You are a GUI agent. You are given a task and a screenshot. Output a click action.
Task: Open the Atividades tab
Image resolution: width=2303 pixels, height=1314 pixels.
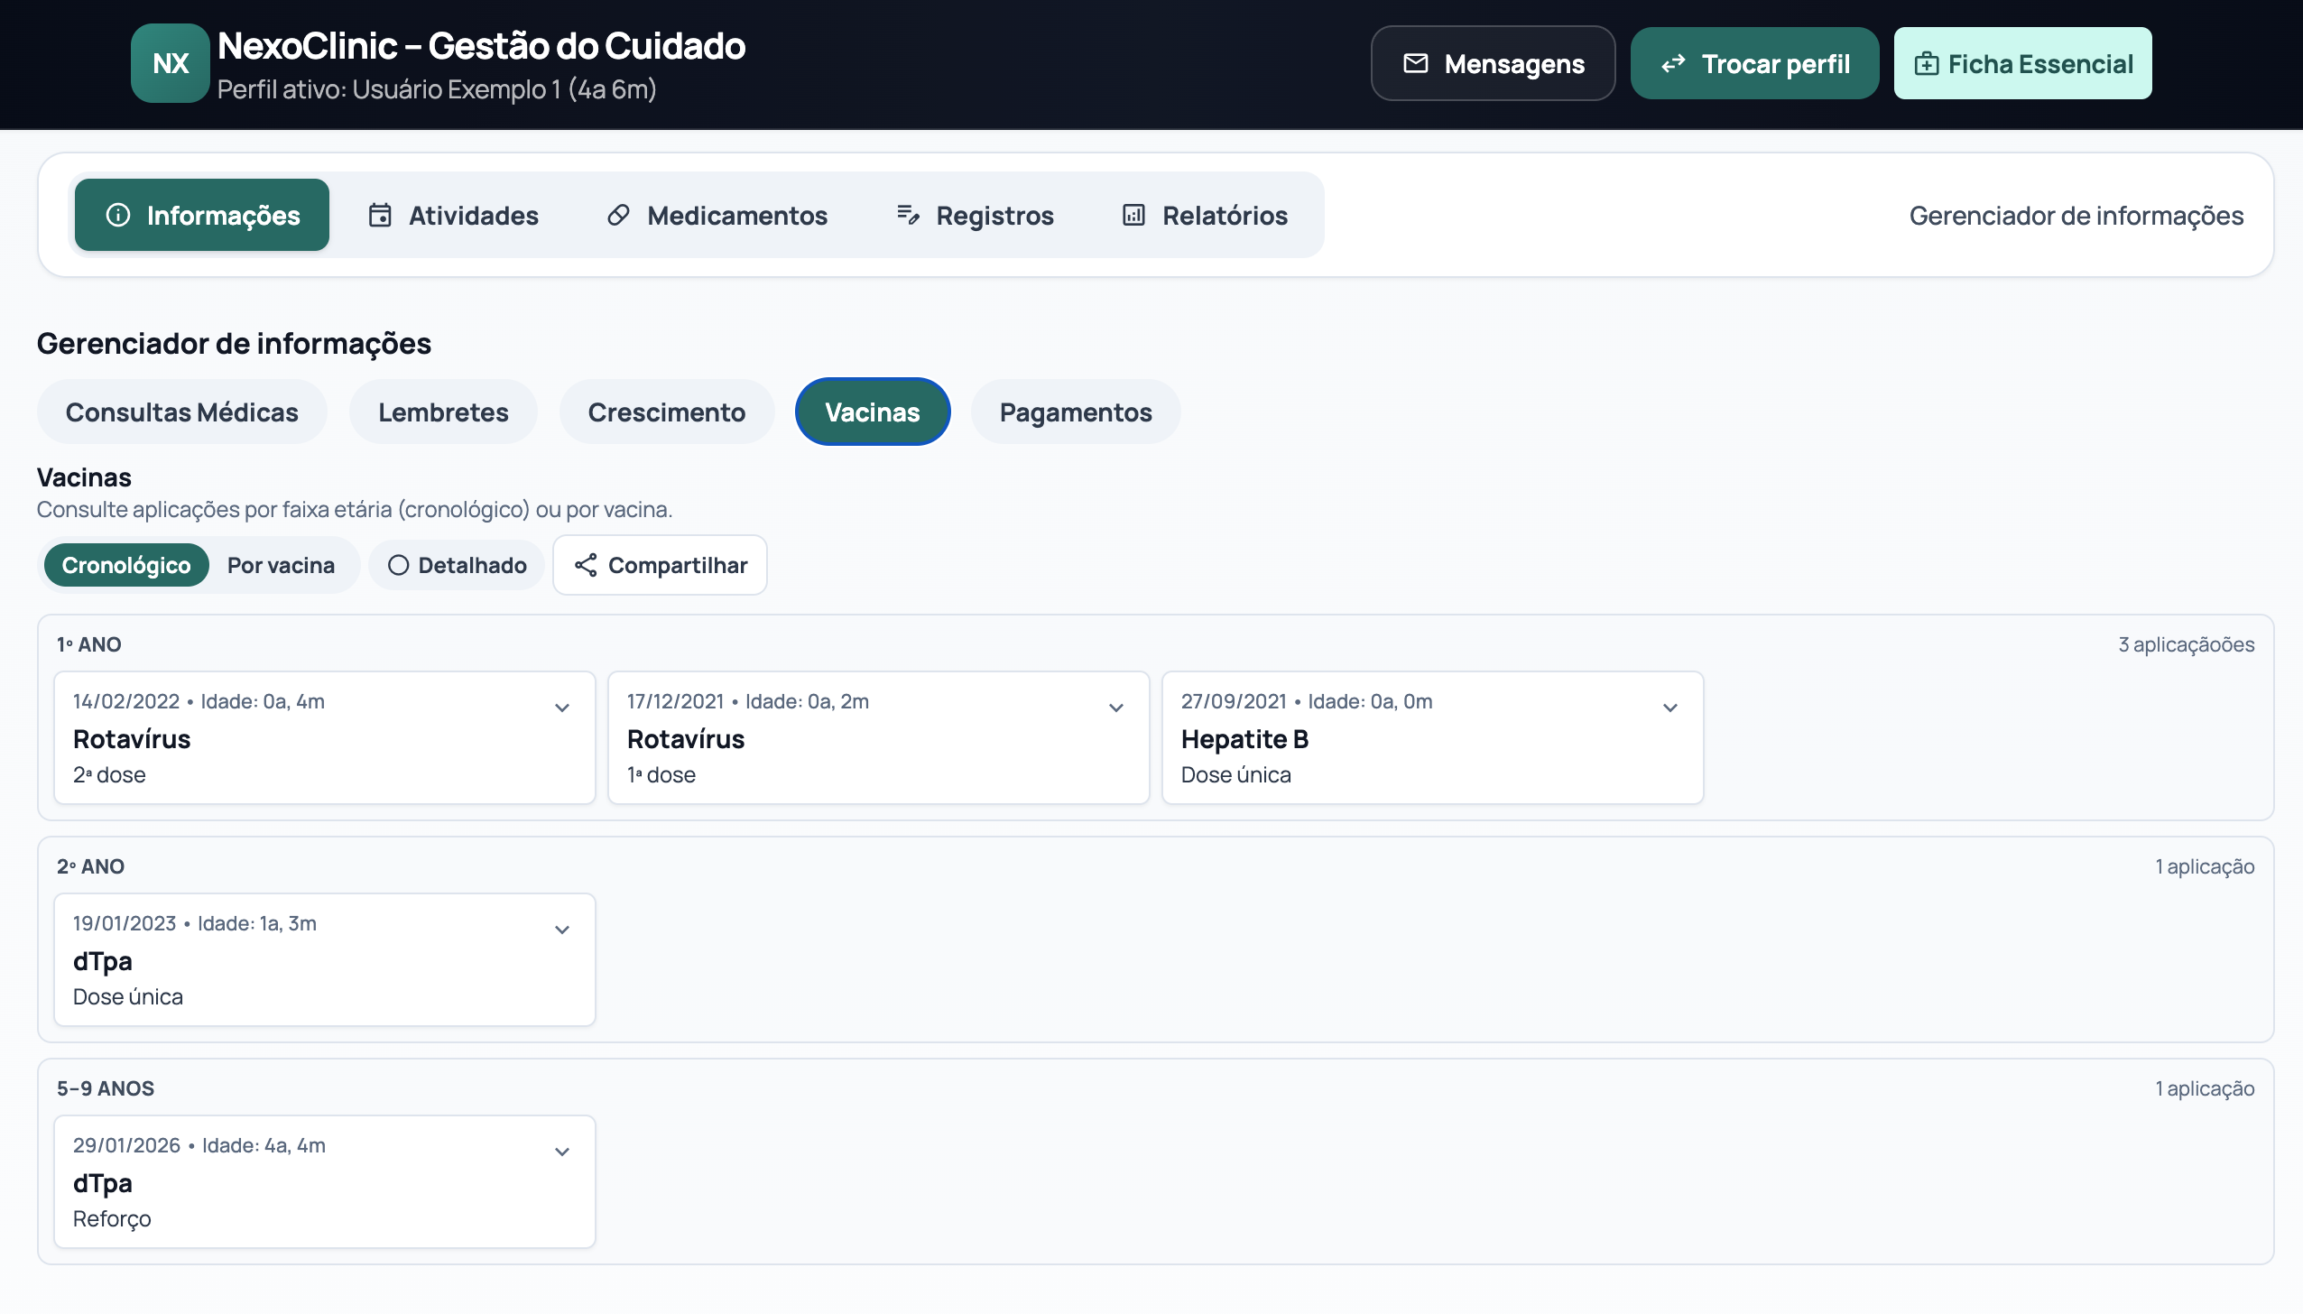click(453, 215)
